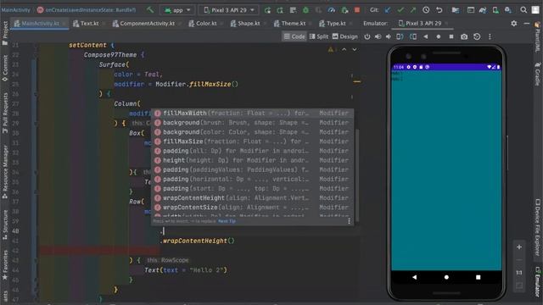Go to next highlighted problem down arrow
The height and width of the screenshot is (305, 543).
(355, 50)
